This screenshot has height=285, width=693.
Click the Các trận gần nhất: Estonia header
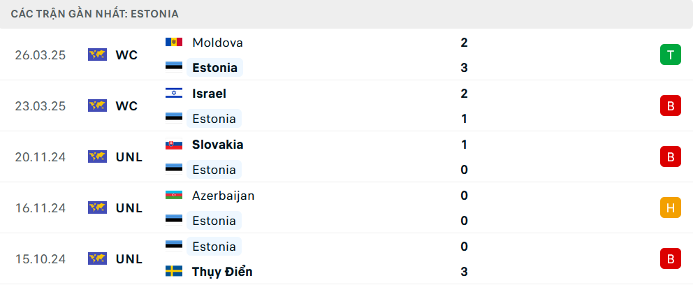pyautogui.click(x=94, y=14)
